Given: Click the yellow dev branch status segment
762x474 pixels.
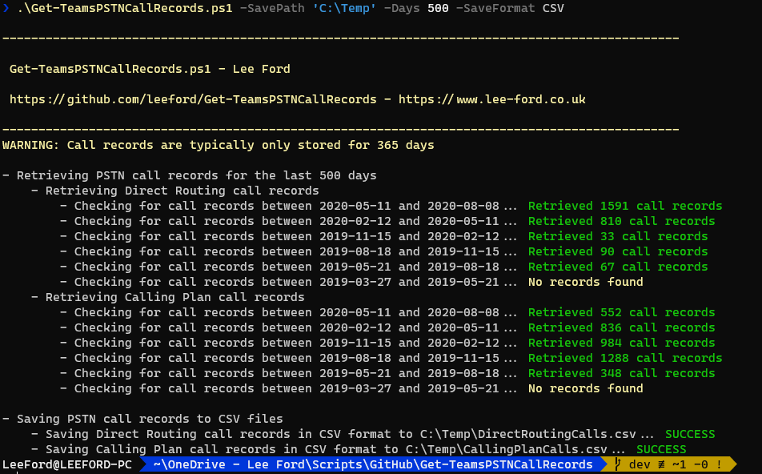Looking at the screenshot, I should coord(672,464).
